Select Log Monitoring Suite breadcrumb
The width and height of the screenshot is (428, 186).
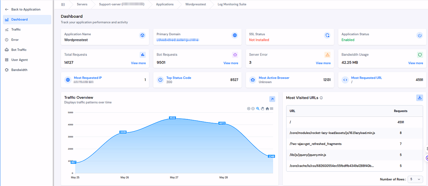232,4
